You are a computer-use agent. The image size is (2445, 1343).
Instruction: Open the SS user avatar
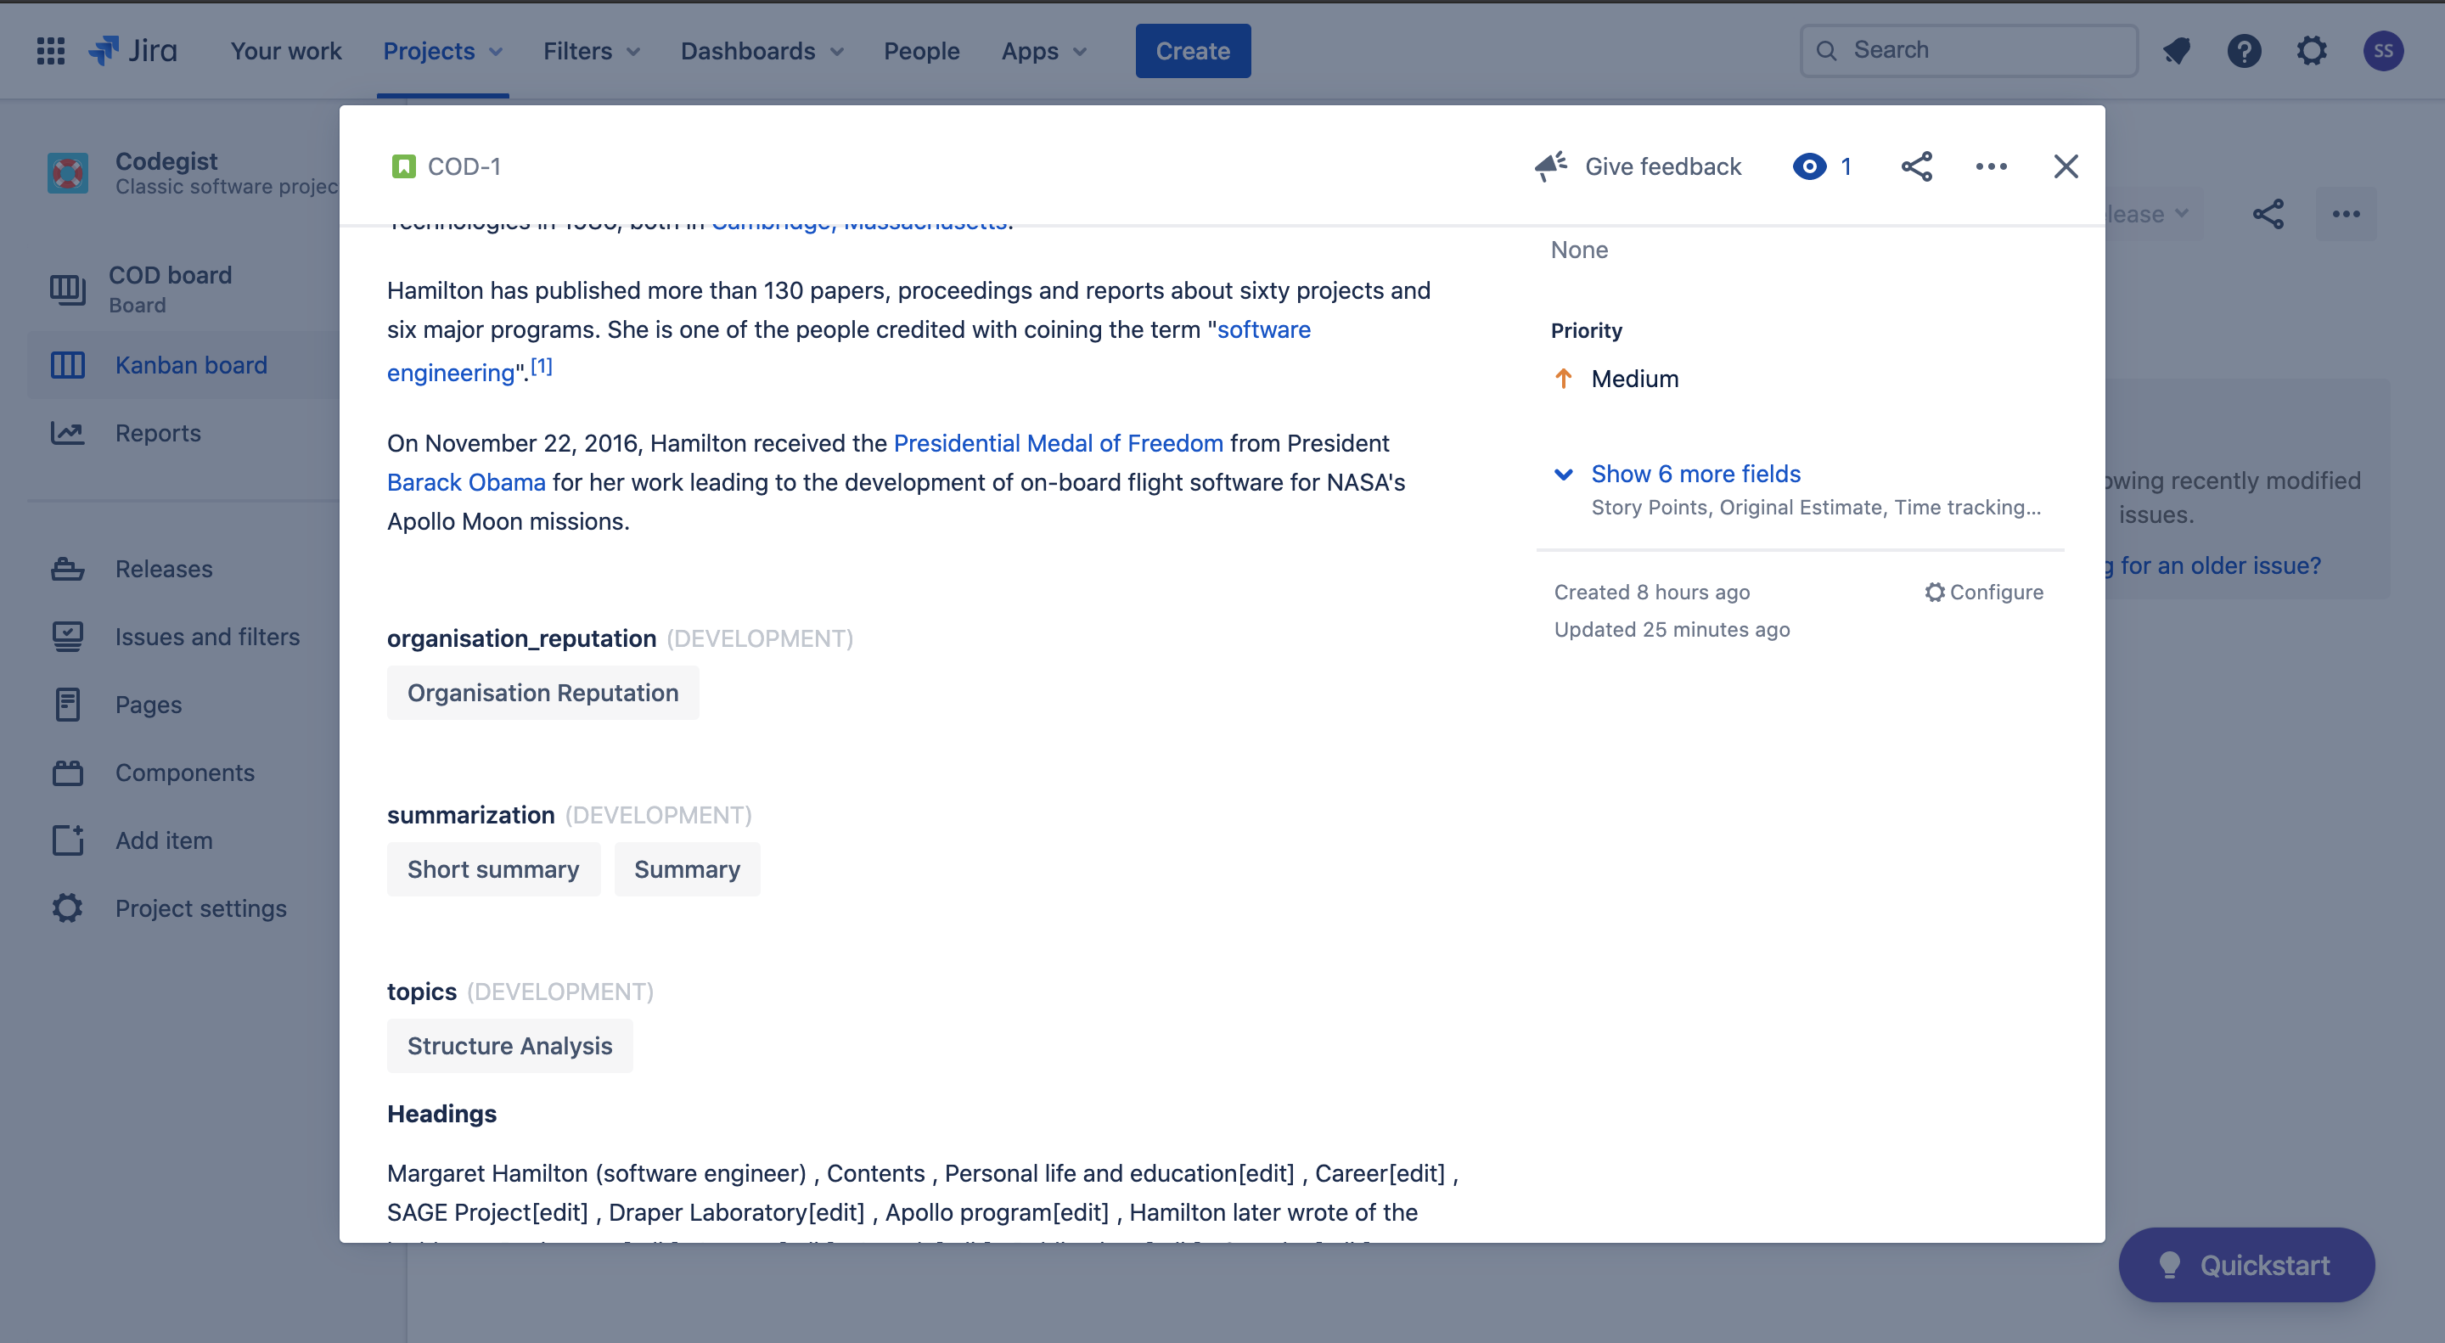[2382, 50]
